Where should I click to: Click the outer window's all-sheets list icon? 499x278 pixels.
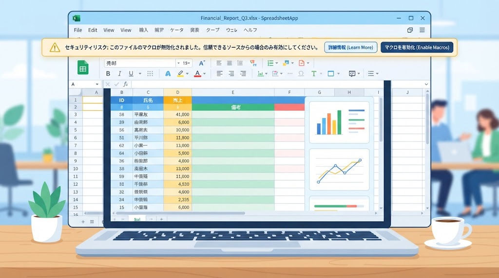tap(92, 222)
